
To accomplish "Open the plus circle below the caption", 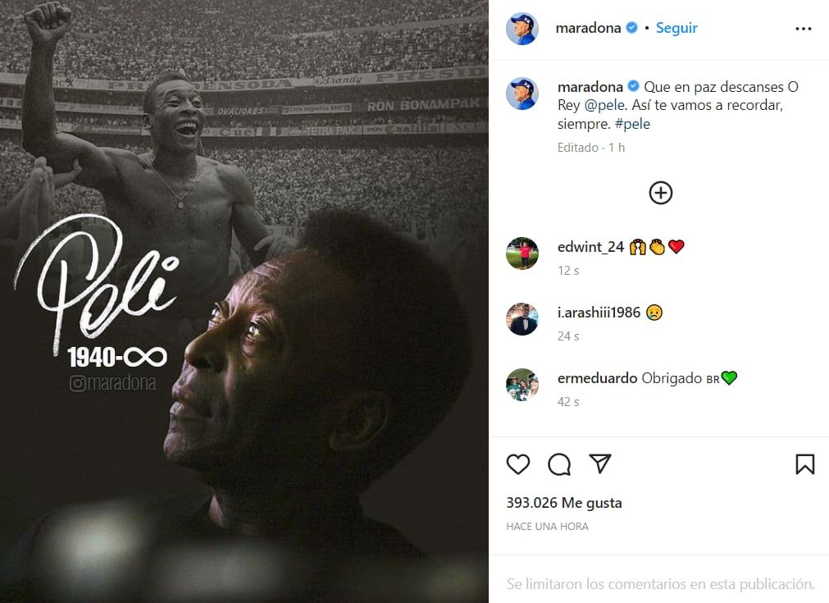I will click(x=660, y=193).
